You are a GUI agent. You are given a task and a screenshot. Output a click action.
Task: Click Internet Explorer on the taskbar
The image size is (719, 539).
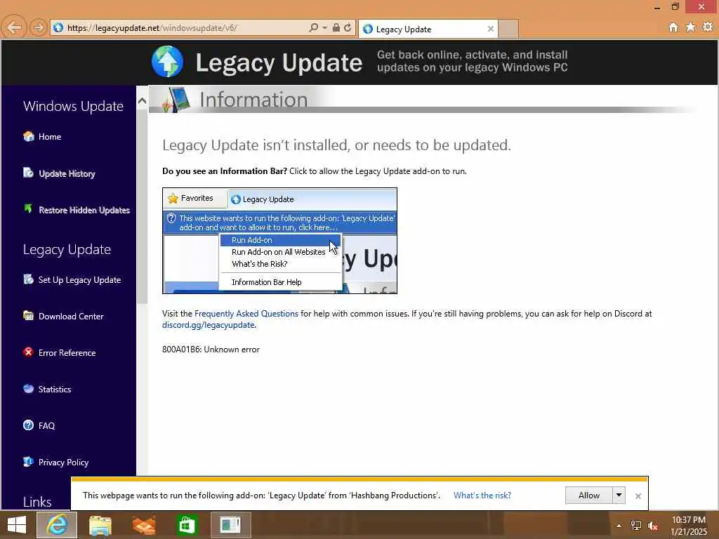[57, 525]
